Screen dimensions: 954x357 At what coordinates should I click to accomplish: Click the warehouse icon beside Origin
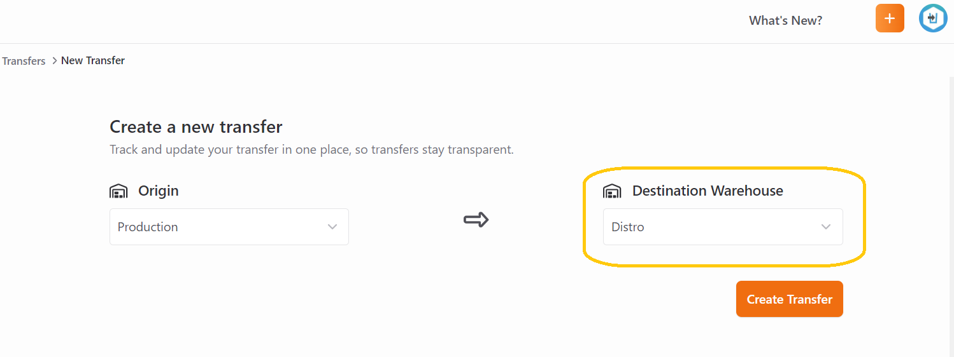(118, 191)
